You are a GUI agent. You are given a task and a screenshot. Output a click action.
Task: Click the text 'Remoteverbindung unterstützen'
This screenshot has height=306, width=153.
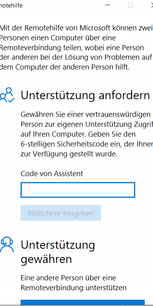coord(74,288)
